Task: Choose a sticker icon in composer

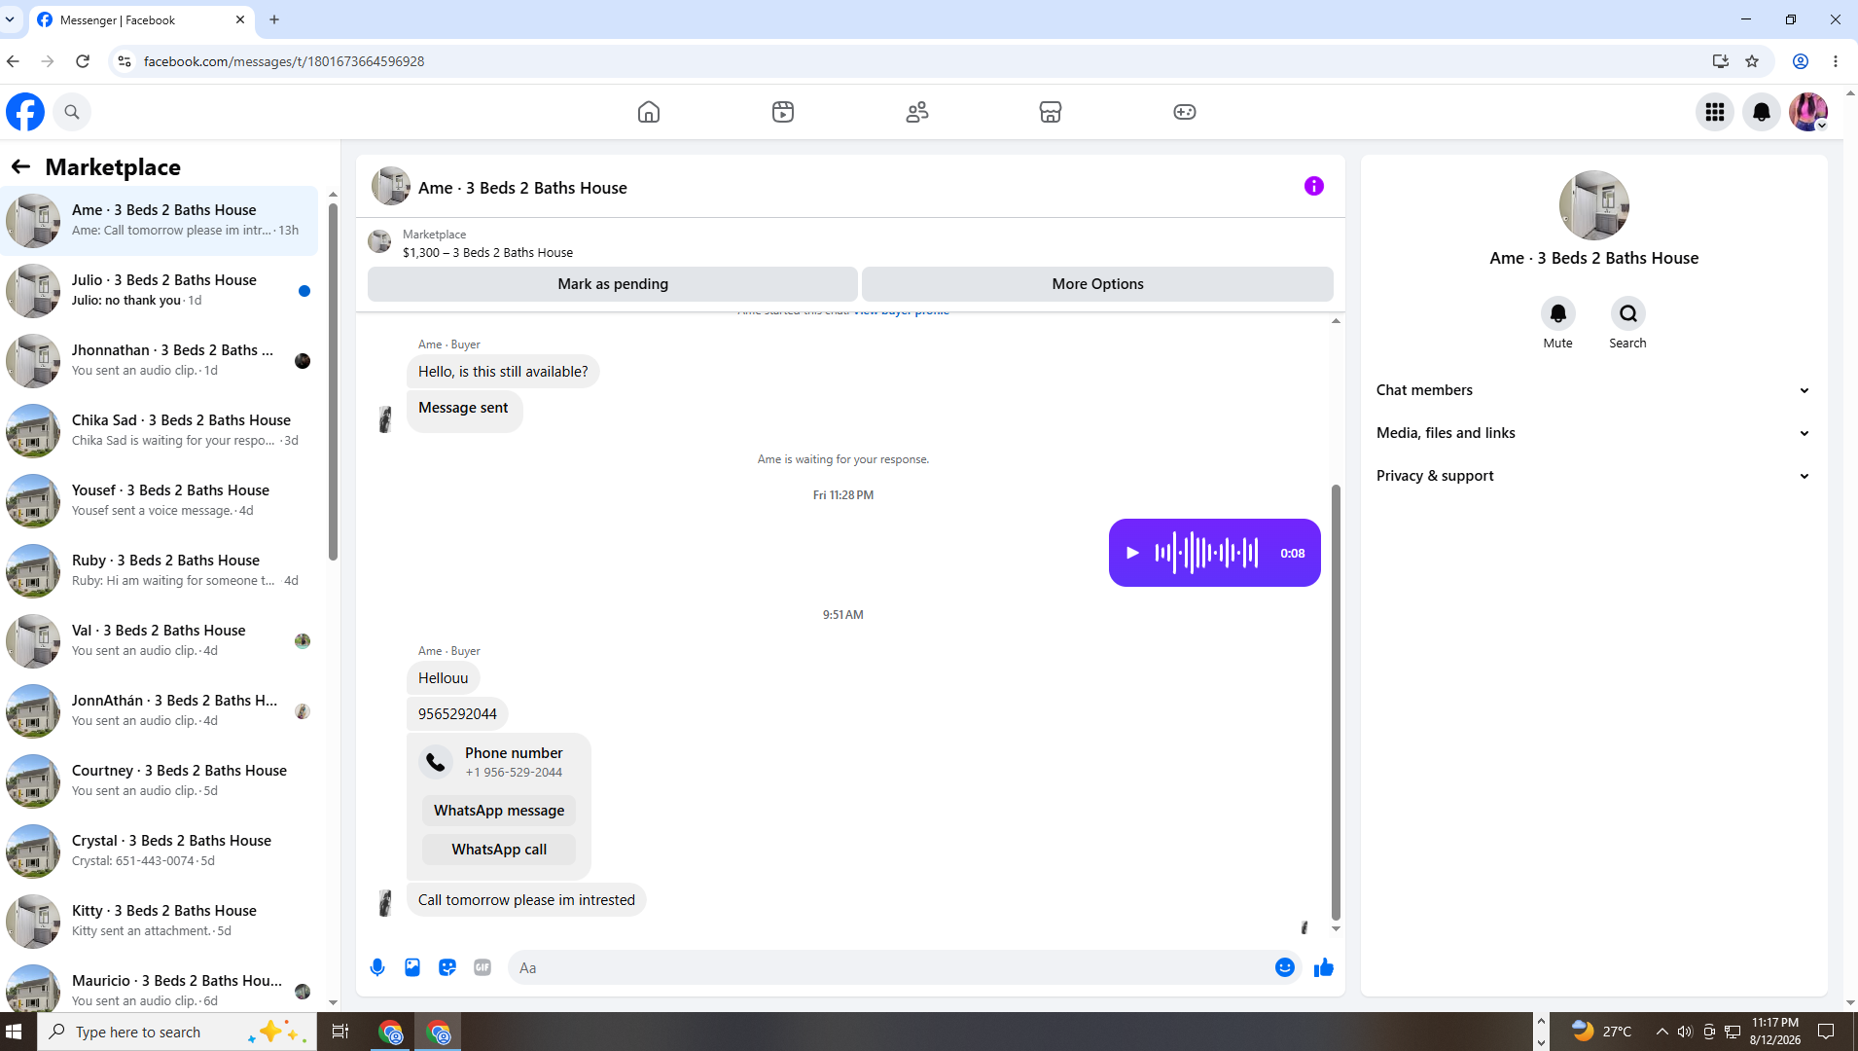Action: pyautogui.click(x=447, y=967)
